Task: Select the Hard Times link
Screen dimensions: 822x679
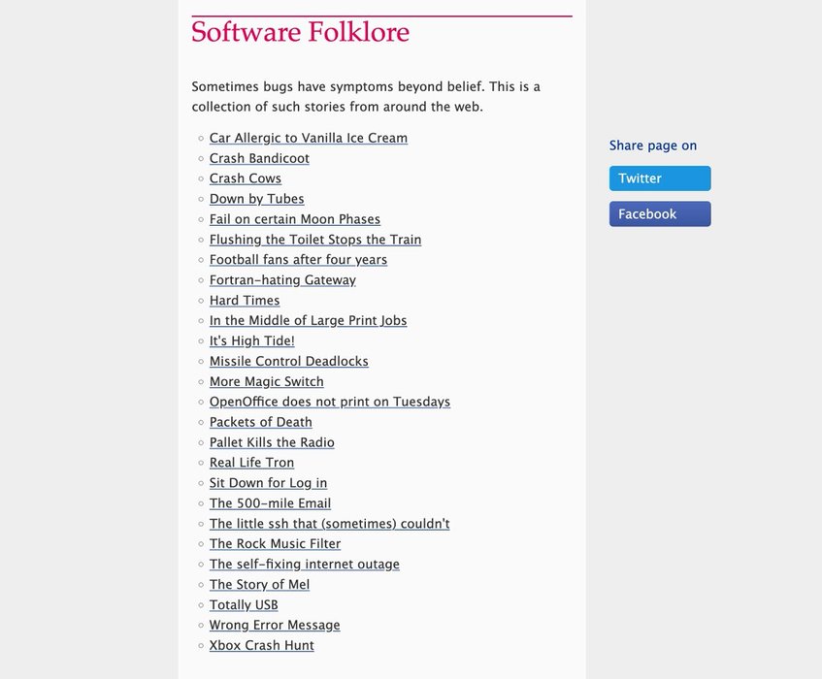Action: 245,301
